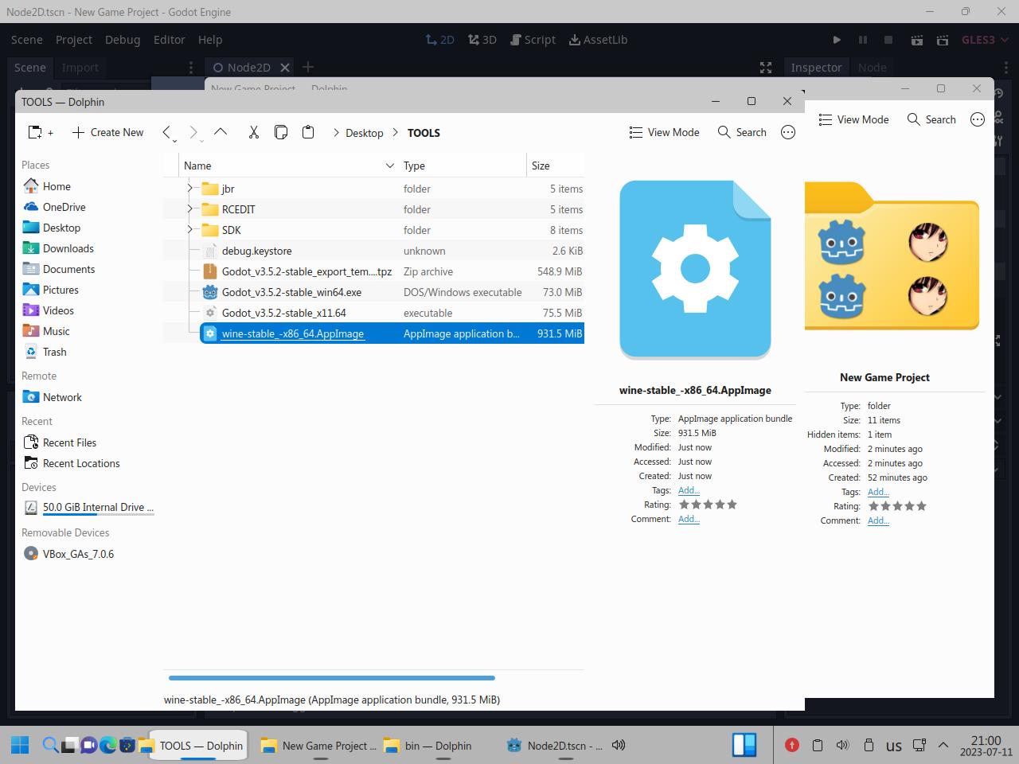This screenshot has height=764, width=1019.
Task: Rate wine-stable AppImage five stars
Action: click(732, 505)
